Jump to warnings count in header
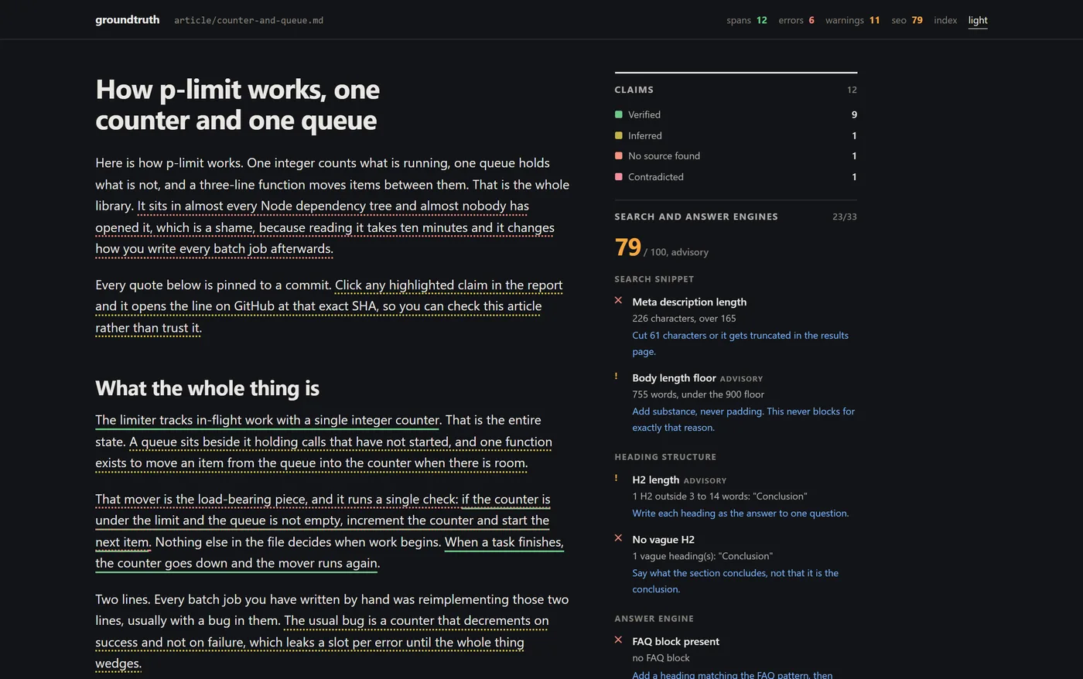The width and height of the screenshot is (1083, 679). [x=852, y=20]
